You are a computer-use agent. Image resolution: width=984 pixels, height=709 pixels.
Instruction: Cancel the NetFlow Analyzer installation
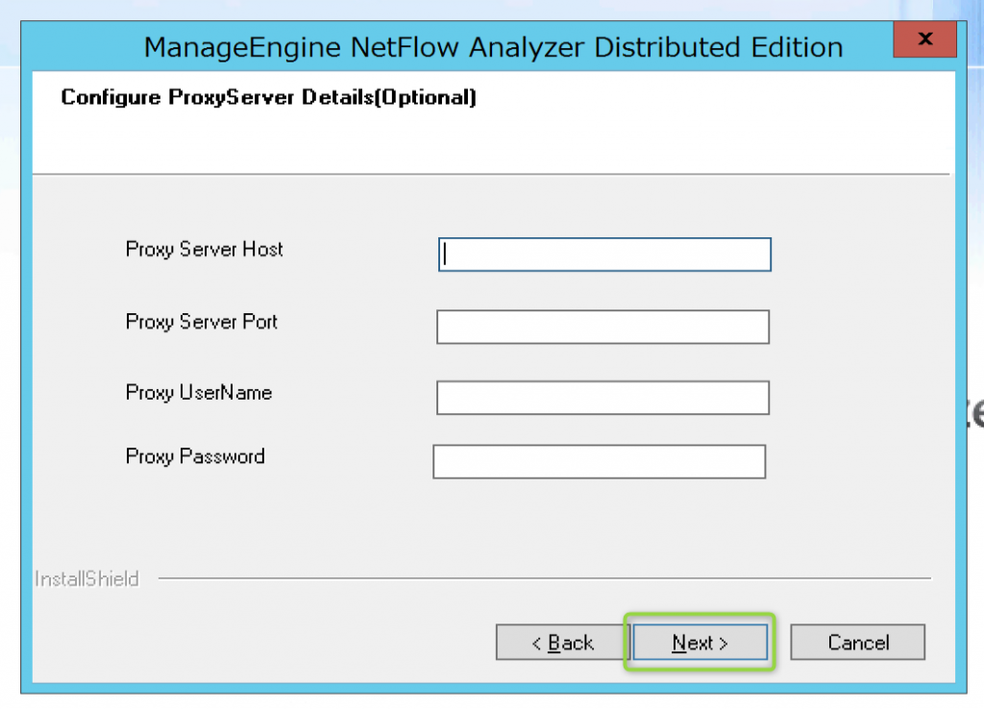coord(857,642)
